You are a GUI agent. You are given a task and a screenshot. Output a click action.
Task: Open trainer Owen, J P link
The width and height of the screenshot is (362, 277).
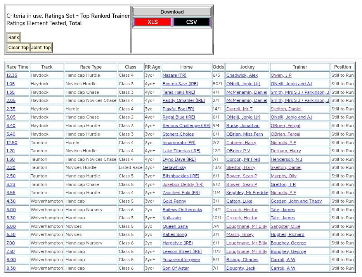pyautogui.click(x=281, y=76)
